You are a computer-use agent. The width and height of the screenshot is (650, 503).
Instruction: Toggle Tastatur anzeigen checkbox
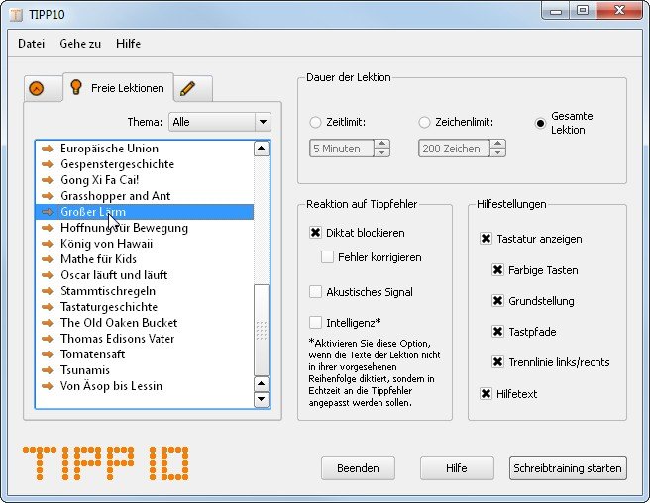(486, 239)
